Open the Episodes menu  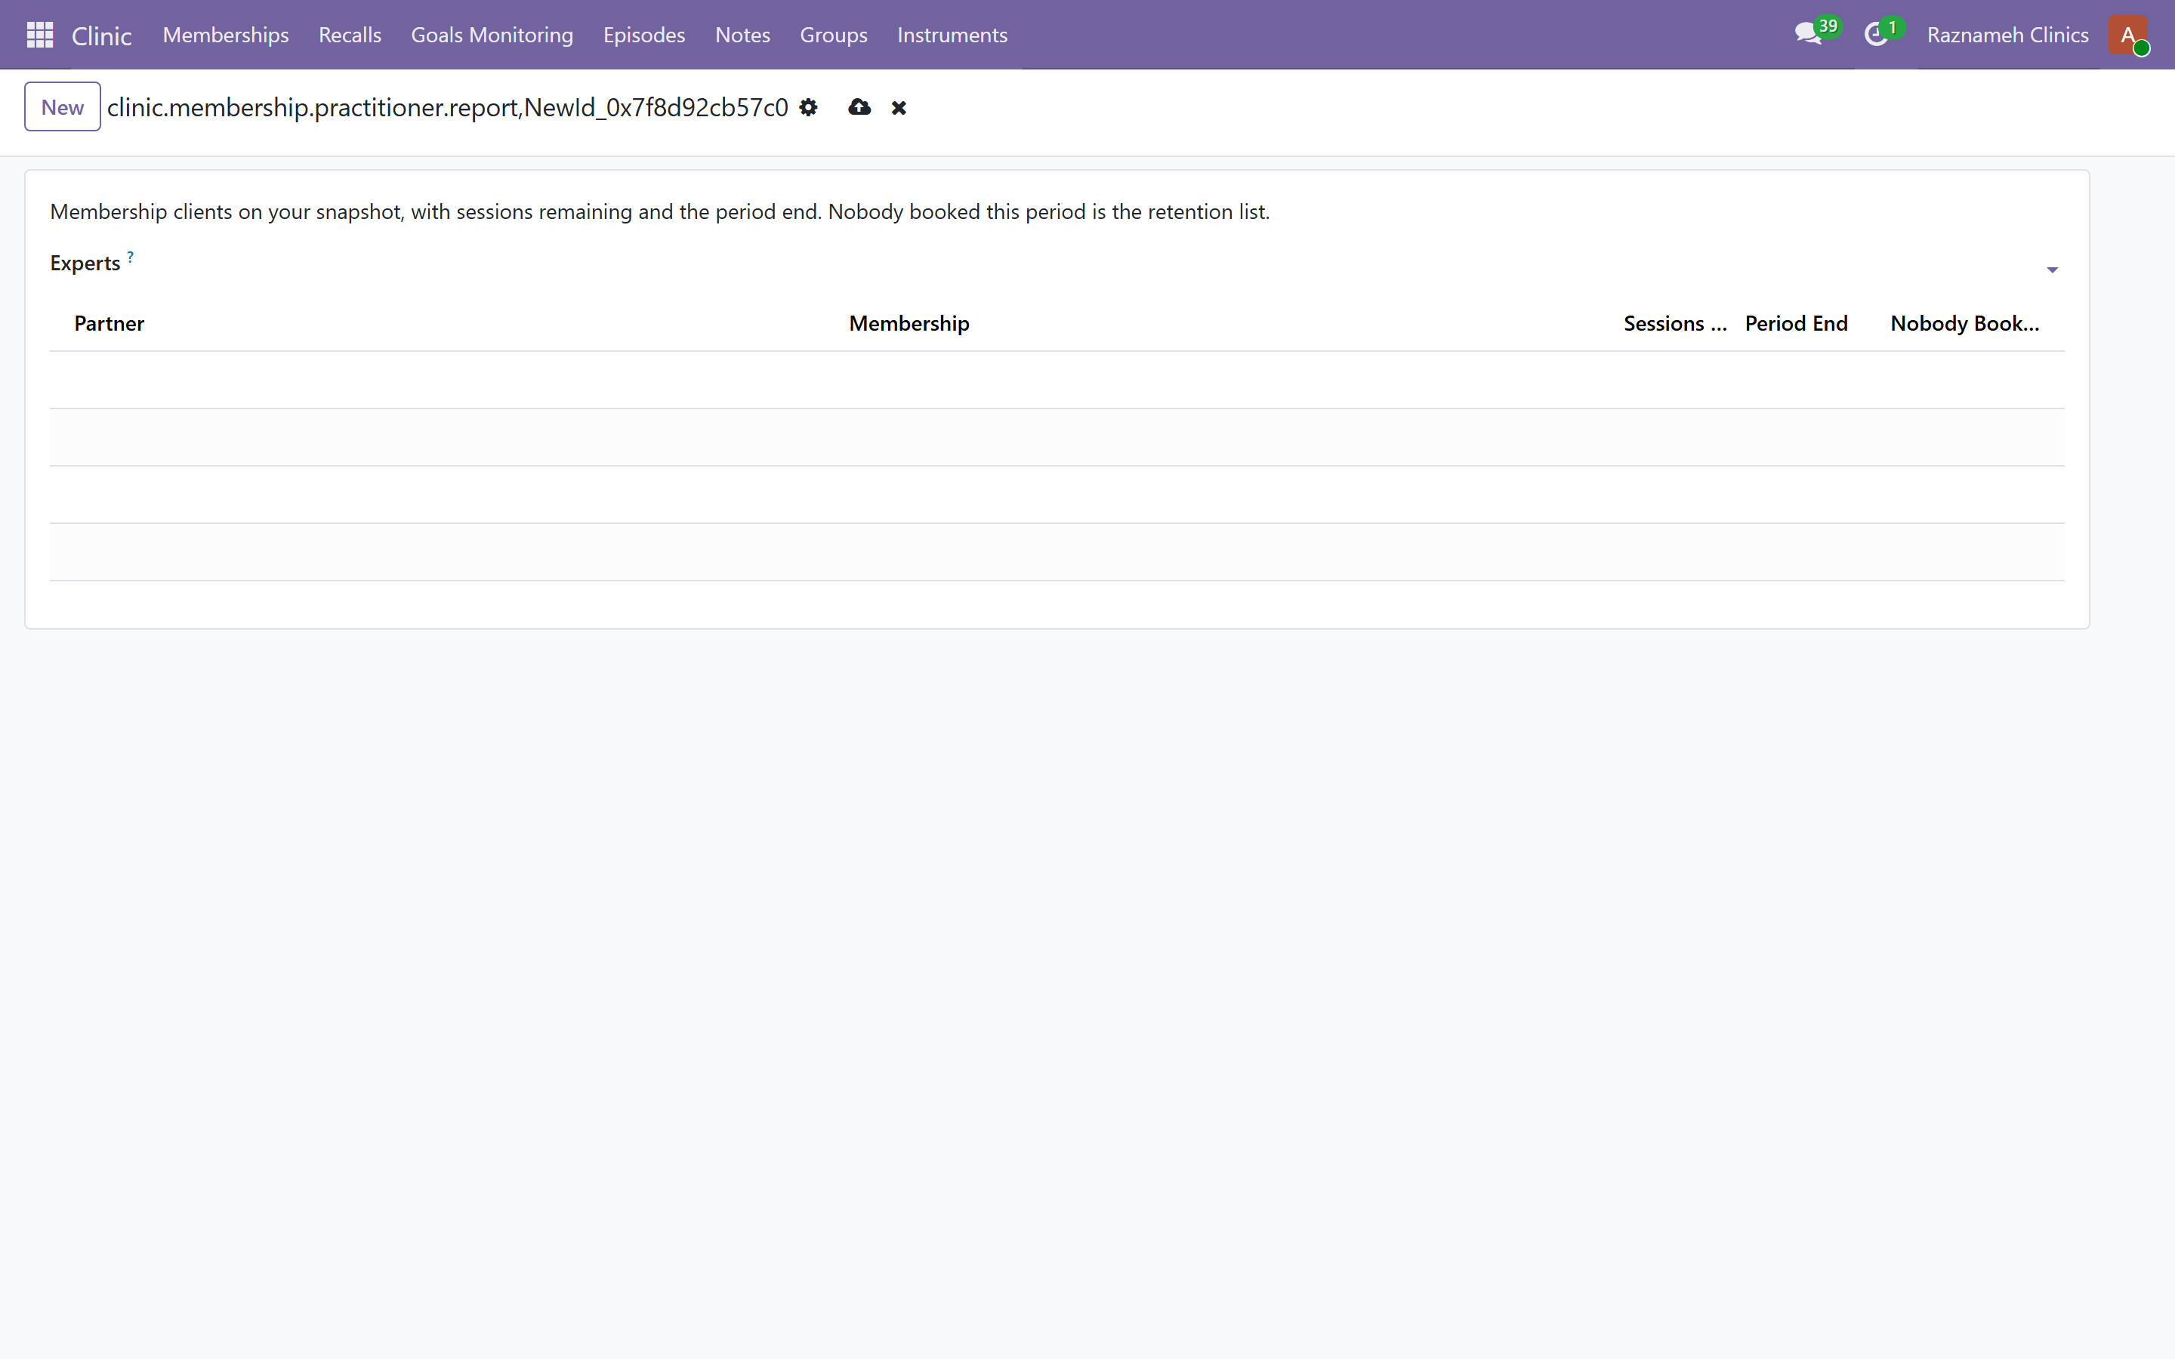click(643, 35)
